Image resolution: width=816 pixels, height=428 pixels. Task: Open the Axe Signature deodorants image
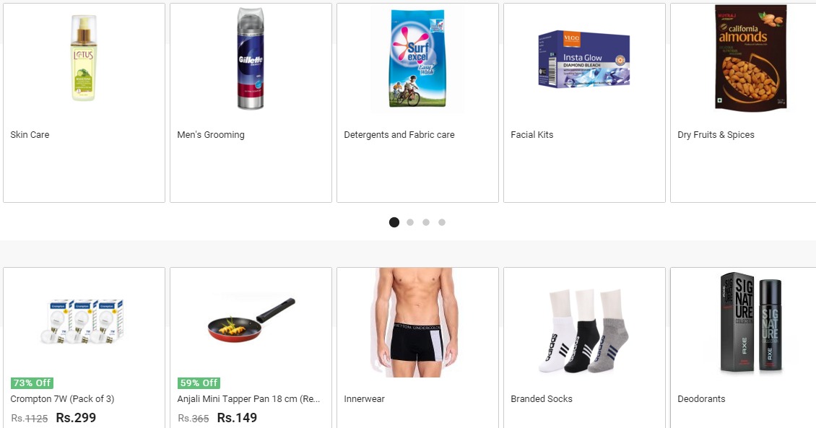(x=750, y=323)
